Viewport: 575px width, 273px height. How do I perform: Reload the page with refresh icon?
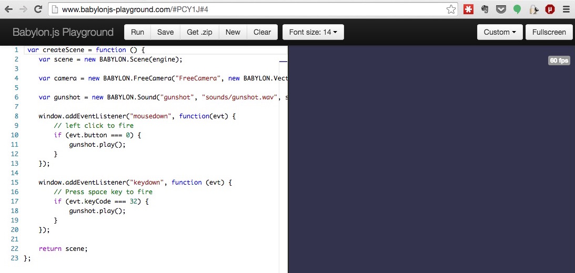38,9
